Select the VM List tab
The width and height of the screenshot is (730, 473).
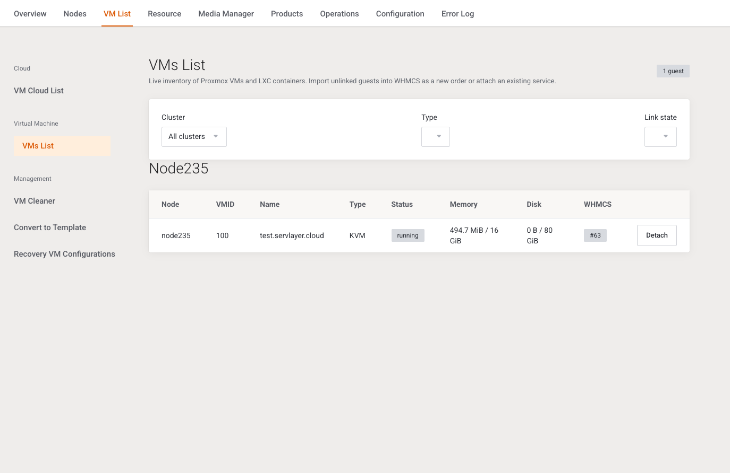[x=117, y=14]
